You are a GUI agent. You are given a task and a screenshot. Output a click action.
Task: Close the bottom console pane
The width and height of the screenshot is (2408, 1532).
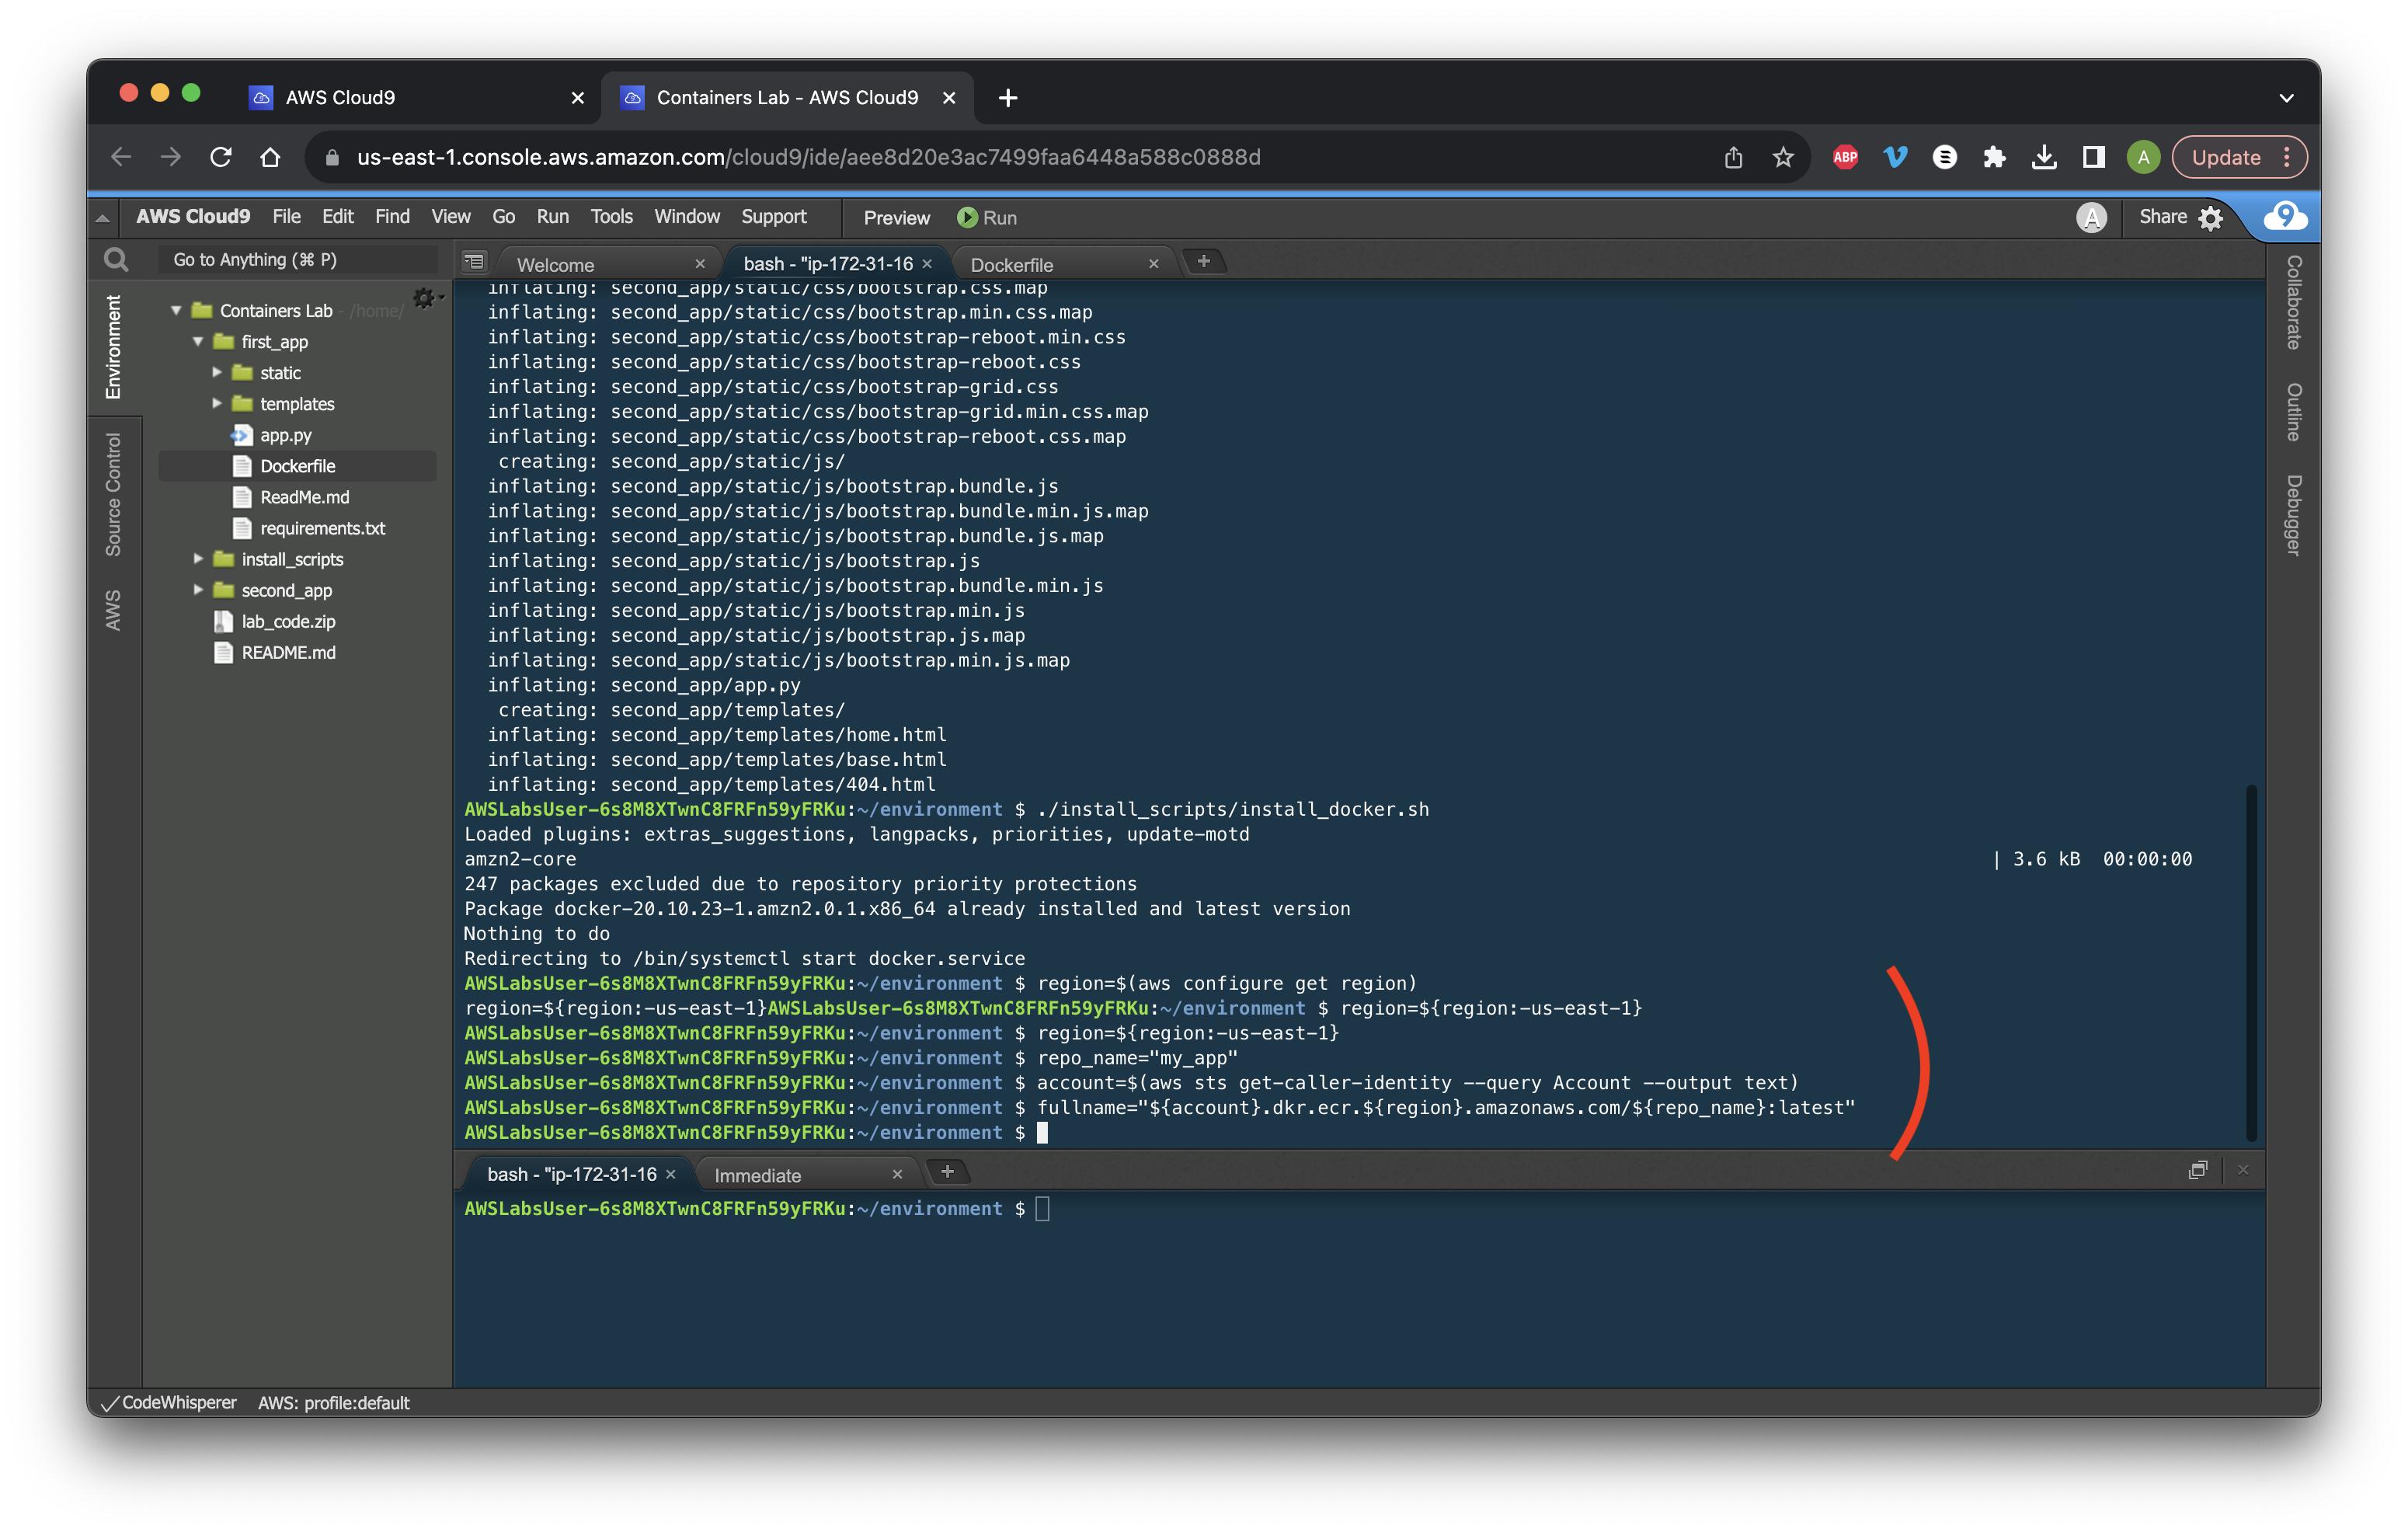2243,1170
